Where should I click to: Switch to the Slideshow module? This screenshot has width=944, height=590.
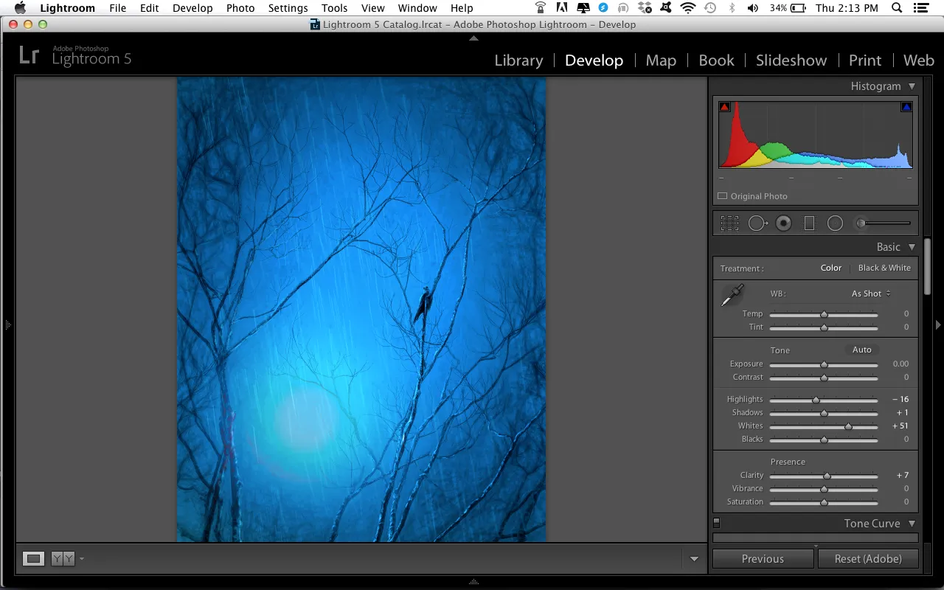coord(791,60)
